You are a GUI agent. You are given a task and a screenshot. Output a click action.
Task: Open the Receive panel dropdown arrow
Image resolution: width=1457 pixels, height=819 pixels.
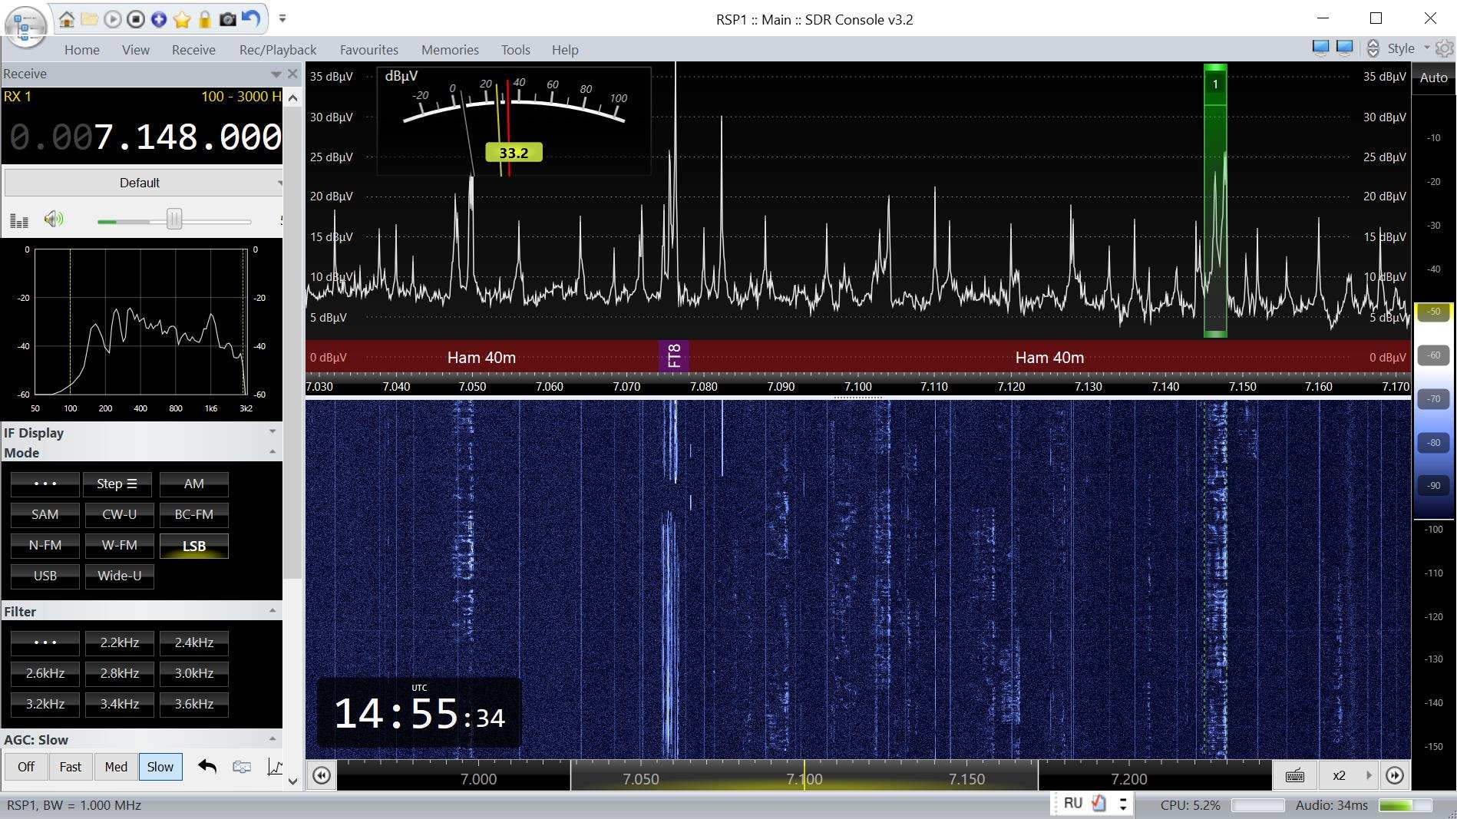[276, 74]
